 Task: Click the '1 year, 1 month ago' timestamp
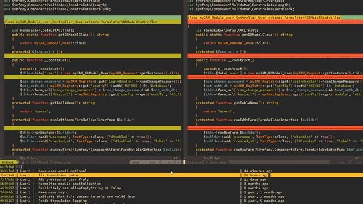pyautogui.click(x=263, y=192)
